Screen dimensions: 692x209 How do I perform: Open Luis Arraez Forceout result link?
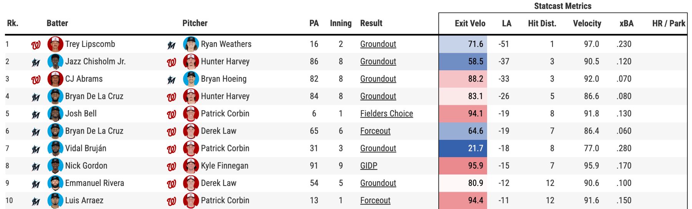coord(375,201)
